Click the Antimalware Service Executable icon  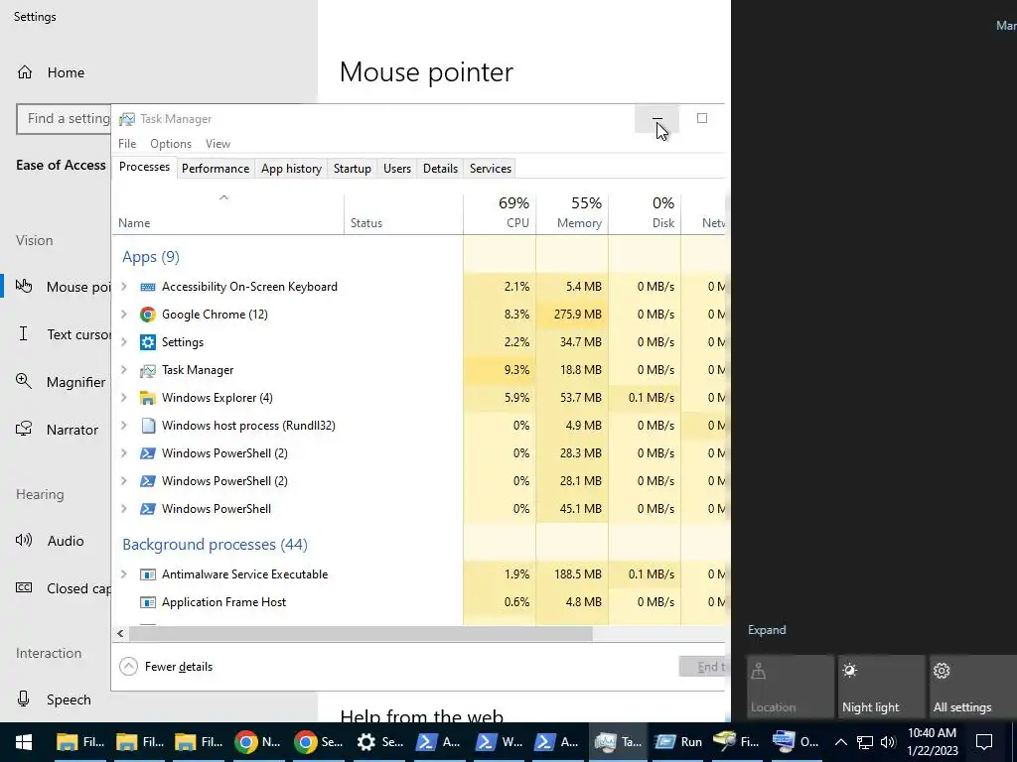tap(148, 574)
